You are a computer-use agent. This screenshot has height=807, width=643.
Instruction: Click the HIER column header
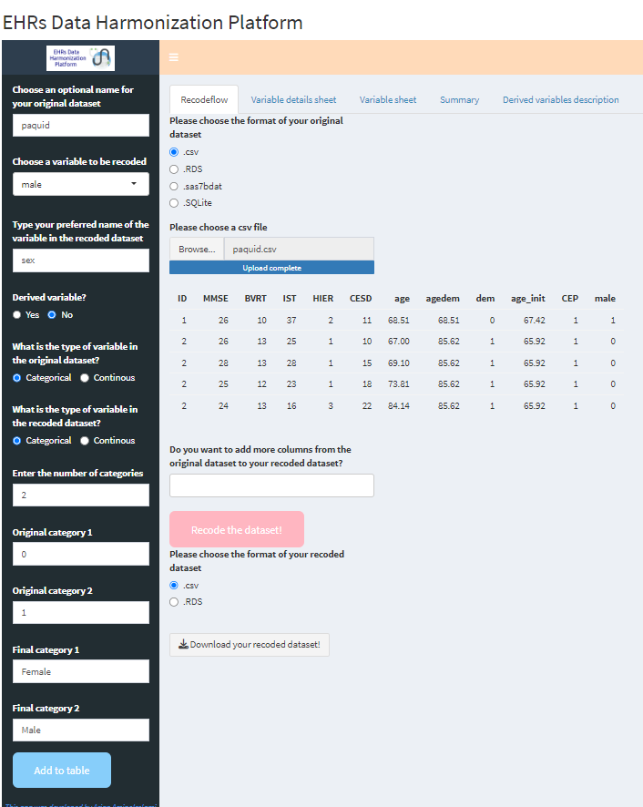pyautogui.click(x=322, y=299)
